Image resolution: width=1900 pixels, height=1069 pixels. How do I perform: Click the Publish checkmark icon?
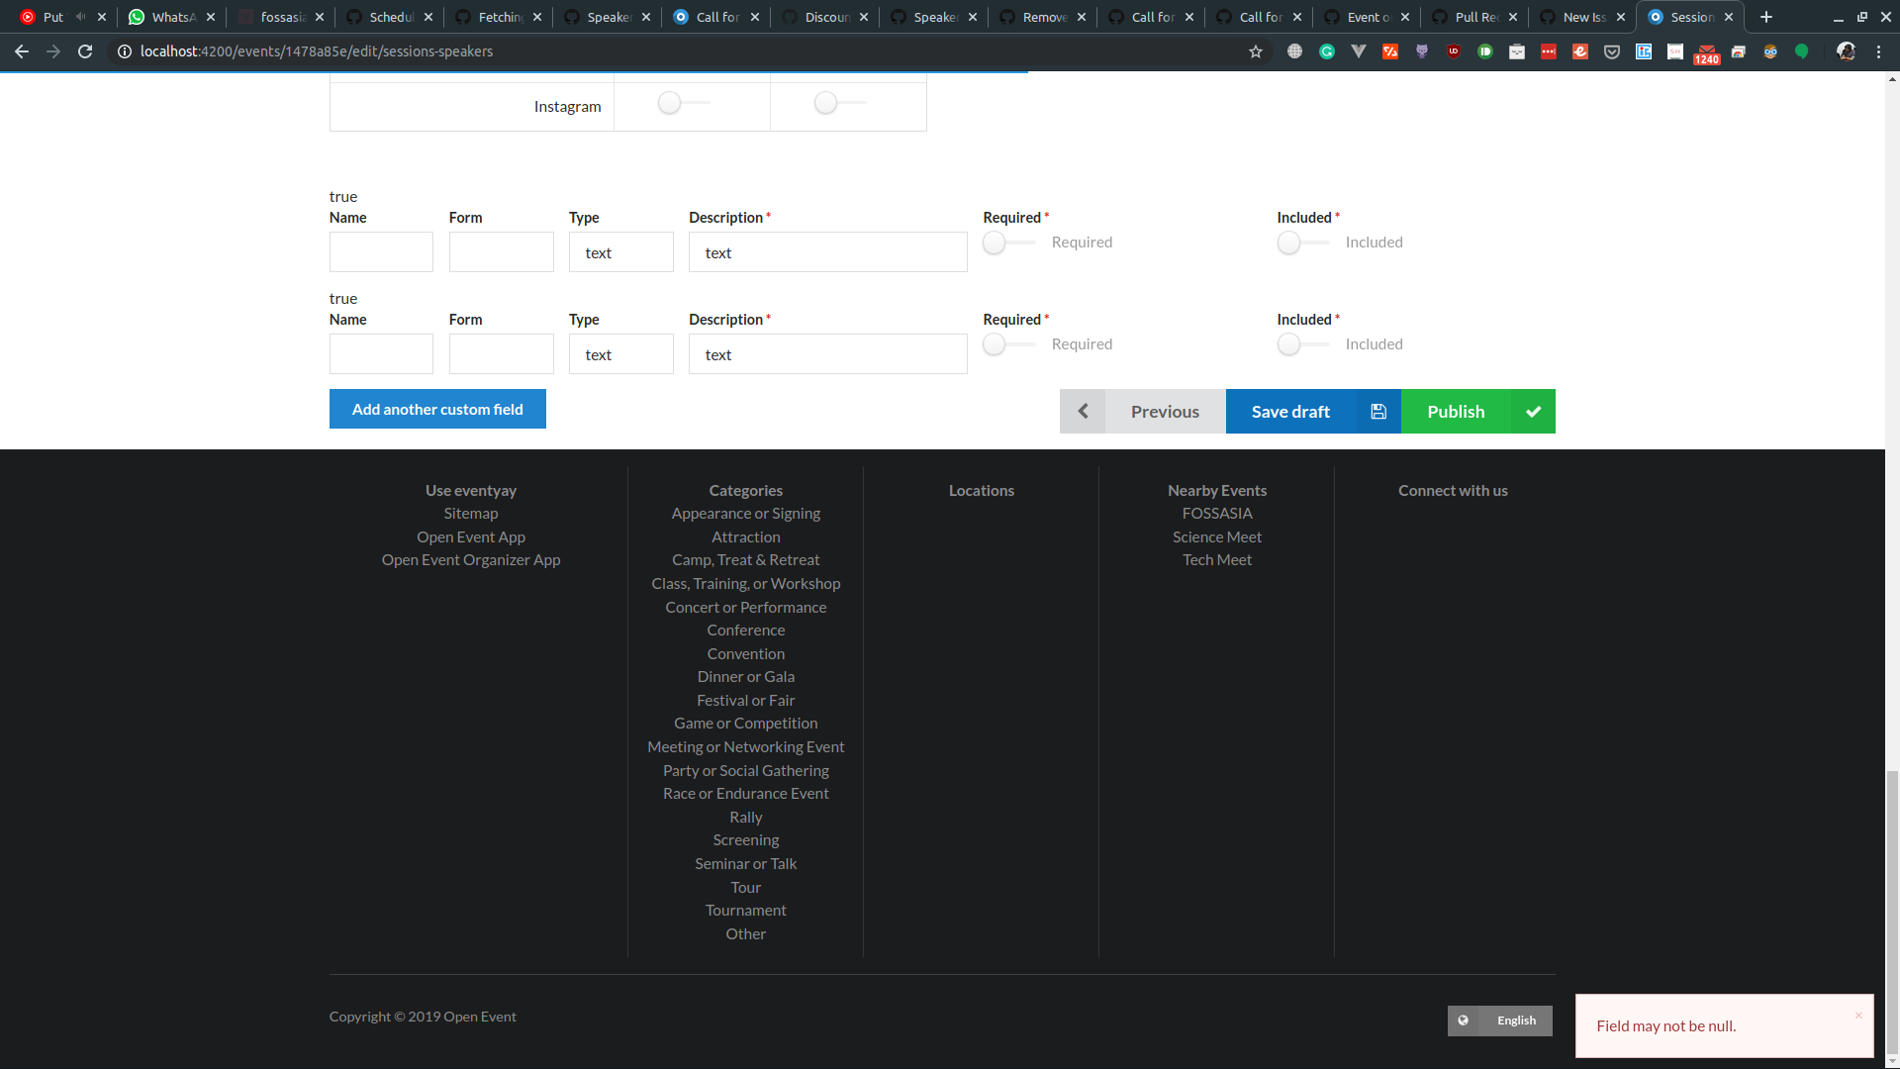1532,412
